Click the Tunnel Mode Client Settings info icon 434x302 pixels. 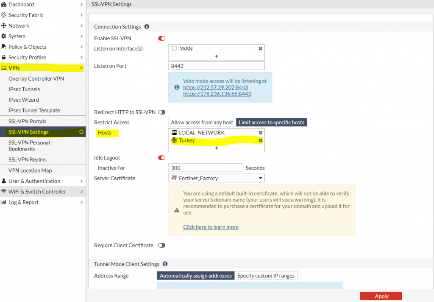point(165,264)
